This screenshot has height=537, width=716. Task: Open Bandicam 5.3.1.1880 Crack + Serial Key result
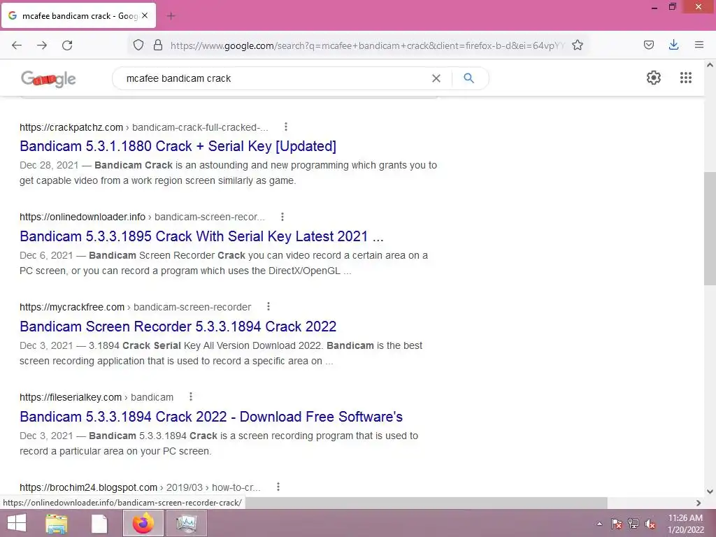click(178, 146)
